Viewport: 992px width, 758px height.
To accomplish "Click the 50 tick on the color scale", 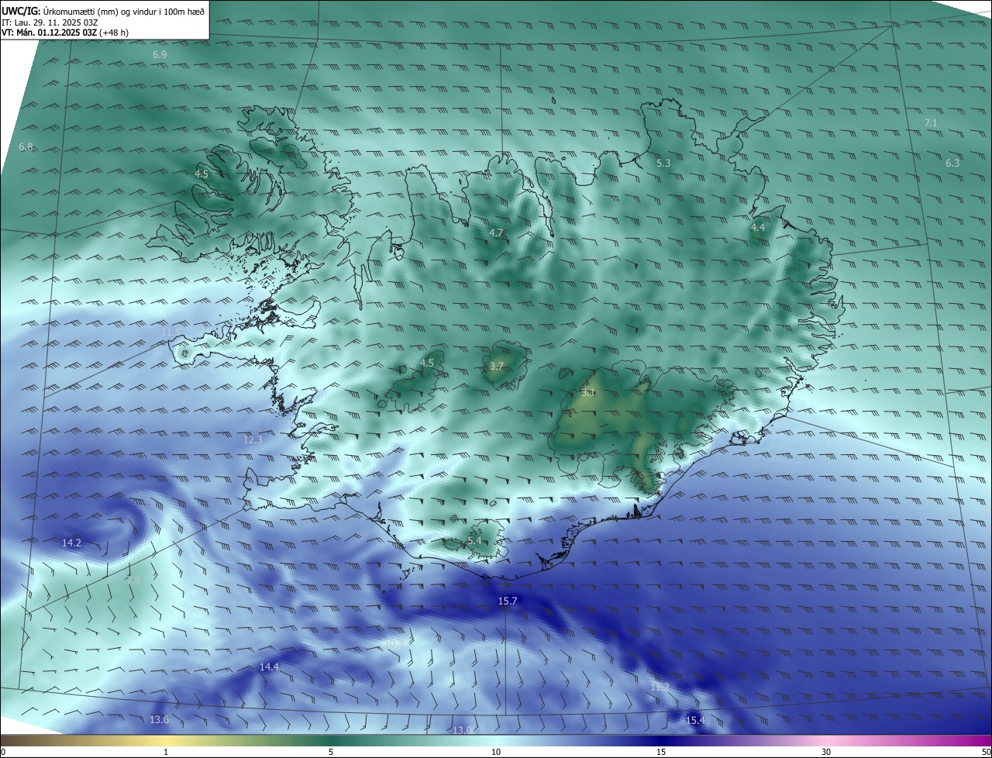I will tap(986, 752).
